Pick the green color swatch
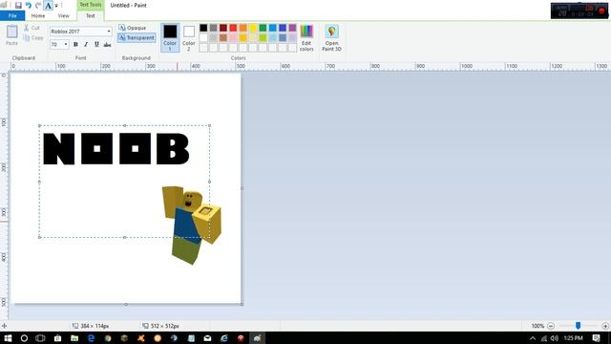This screenshot has height=344, width=611. [263, 28]
